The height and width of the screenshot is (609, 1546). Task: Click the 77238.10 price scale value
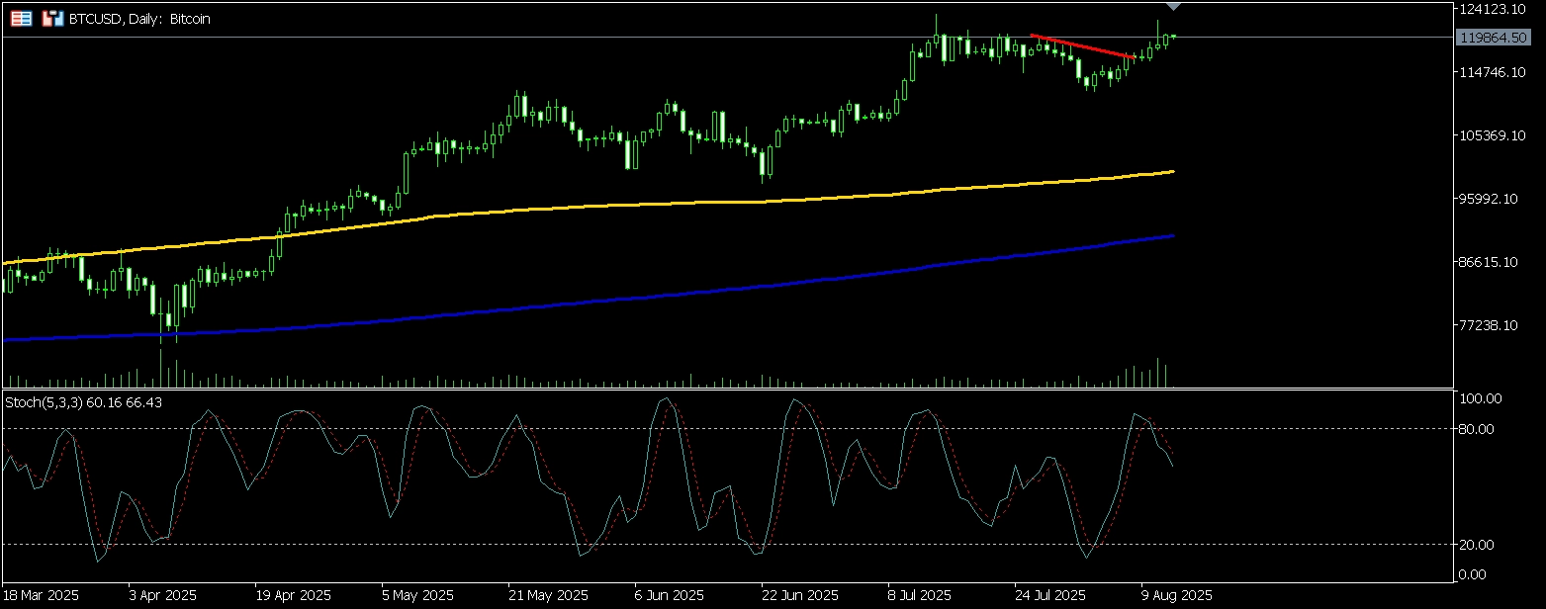1492,325
